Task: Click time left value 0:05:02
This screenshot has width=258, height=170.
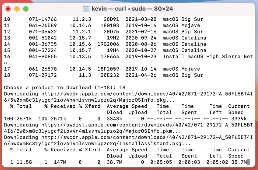Action: pos(217,162)
